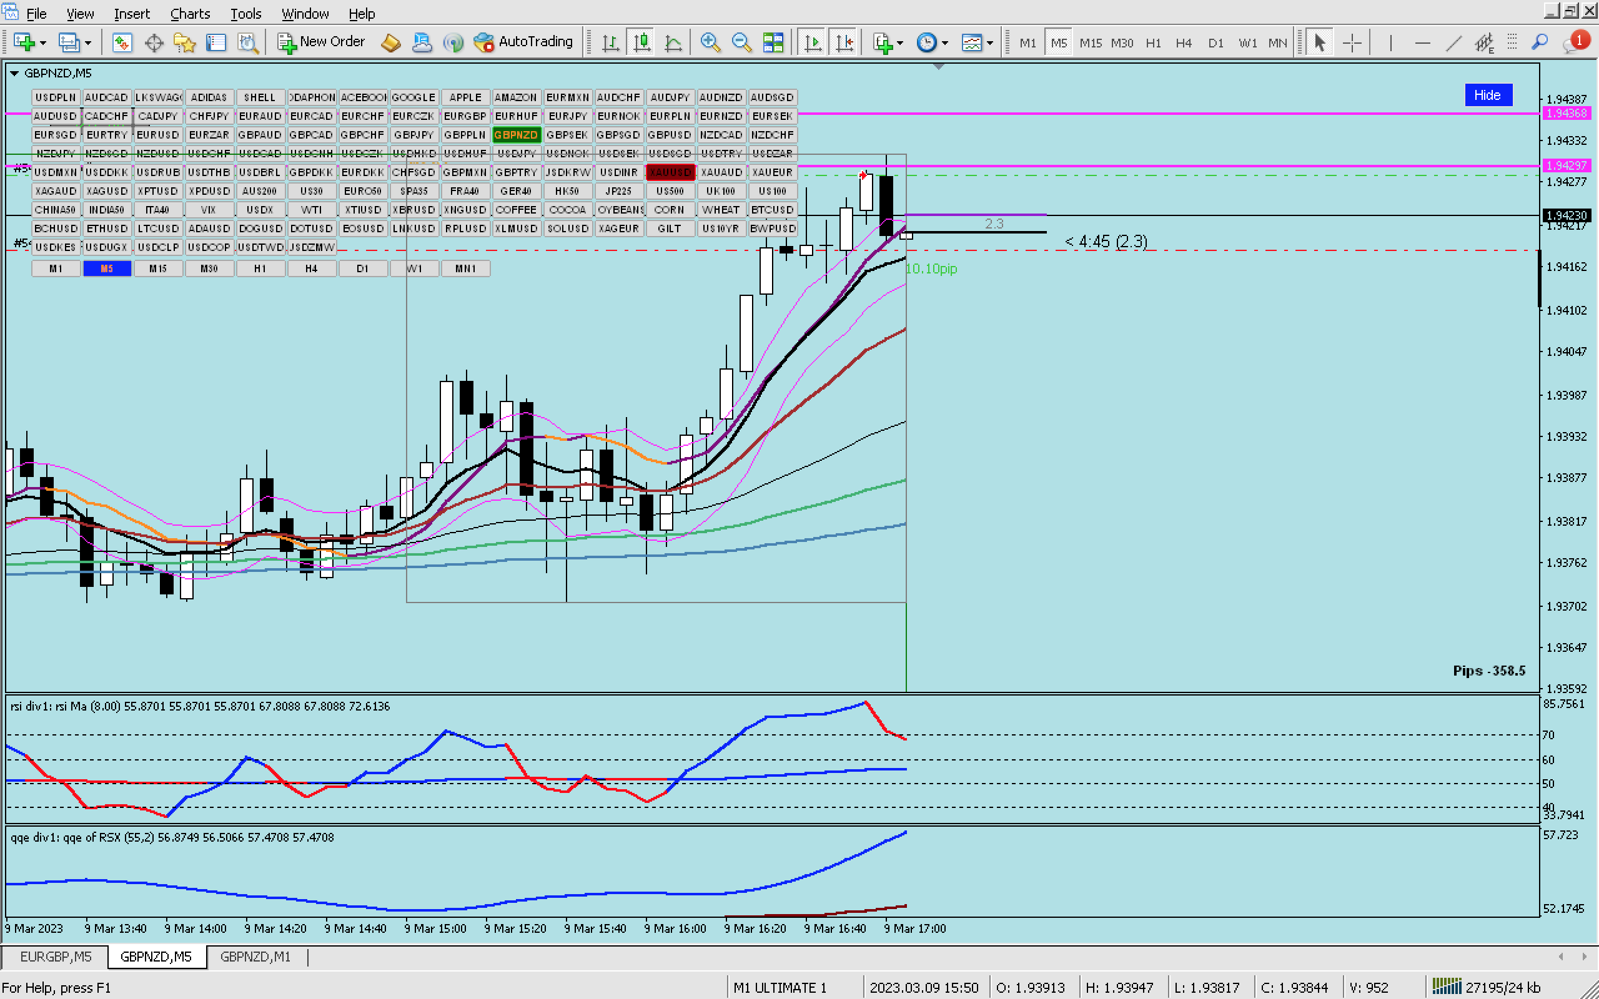Switch chart to candlesticks mode

tap(641, 43)
